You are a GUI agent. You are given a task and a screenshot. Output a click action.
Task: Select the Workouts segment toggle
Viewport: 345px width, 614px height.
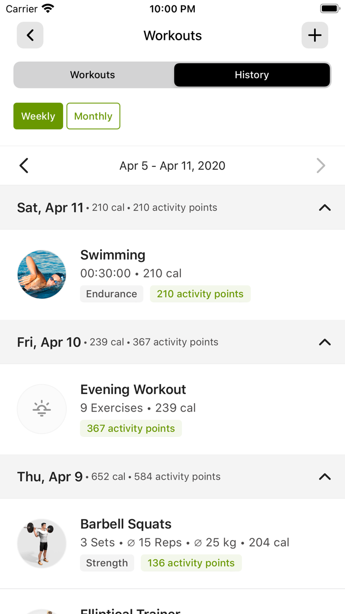(92, 75)
